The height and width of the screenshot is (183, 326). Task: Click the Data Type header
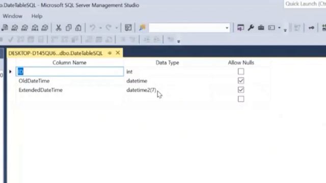point(168,63)
